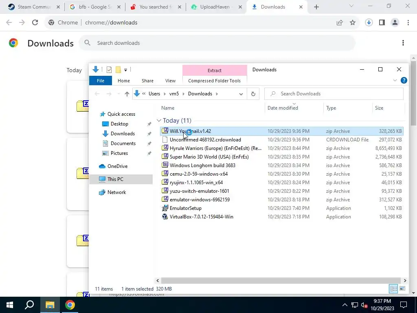Click the chevron after Downloads in the path

point(217,94)
